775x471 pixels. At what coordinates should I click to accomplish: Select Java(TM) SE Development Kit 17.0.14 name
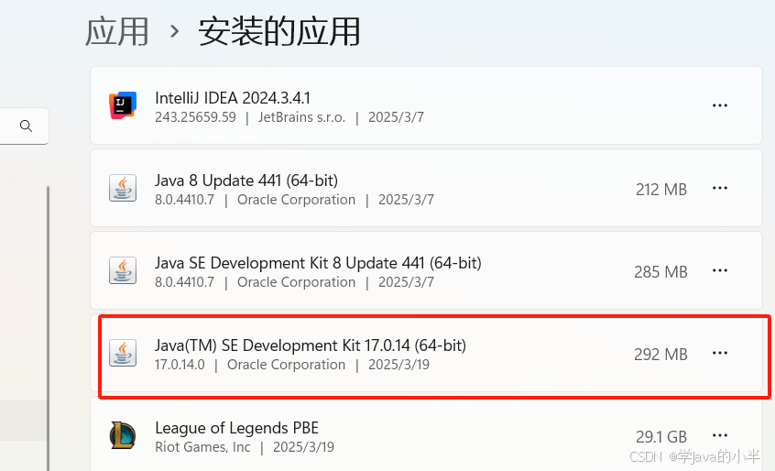[x=311, y=345]
